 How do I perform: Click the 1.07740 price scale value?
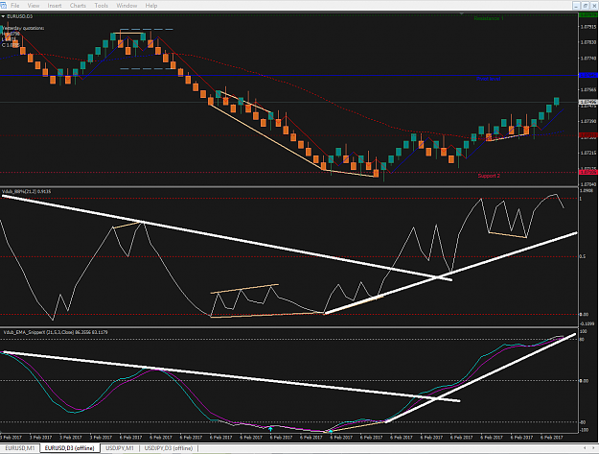point(588,59)
